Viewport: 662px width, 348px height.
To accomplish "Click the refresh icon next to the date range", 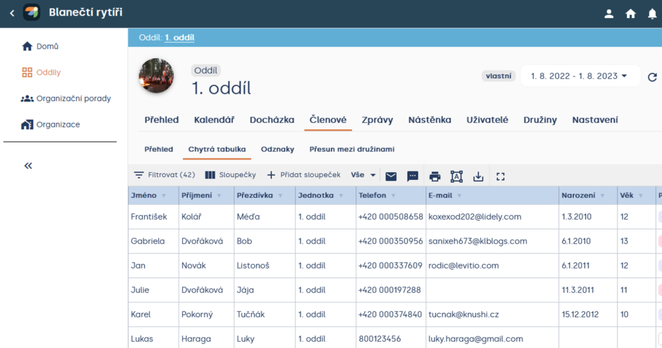I will [652, 77].
